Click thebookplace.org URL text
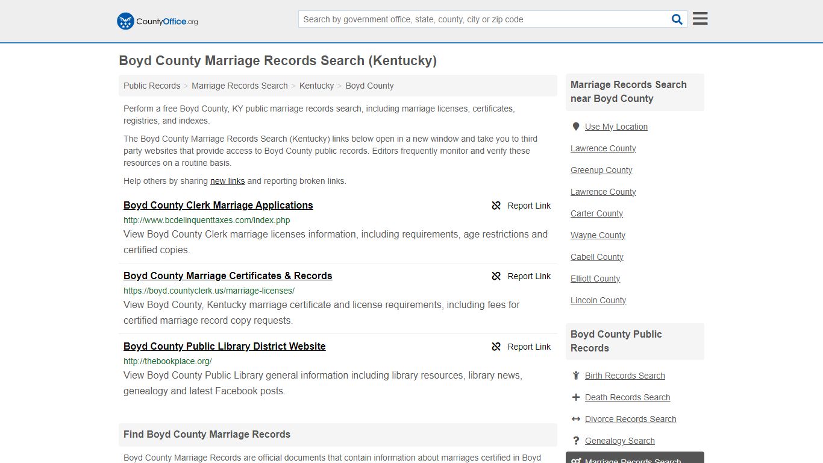 pyautogui.click(x=167, y=361)
